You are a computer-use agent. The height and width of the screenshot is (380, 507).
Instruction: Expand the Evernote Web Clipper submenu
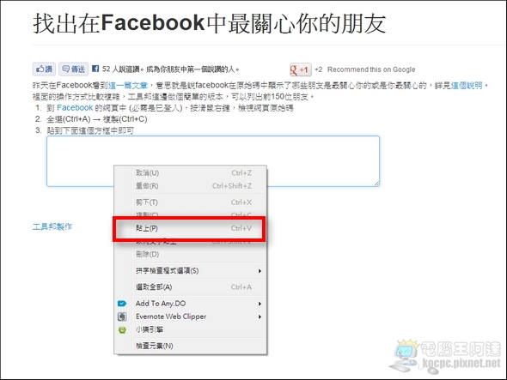(x=193, y=317)
